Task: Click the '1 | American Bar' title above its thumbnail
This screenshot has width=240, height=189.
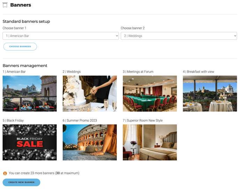Action: point(14,72)
